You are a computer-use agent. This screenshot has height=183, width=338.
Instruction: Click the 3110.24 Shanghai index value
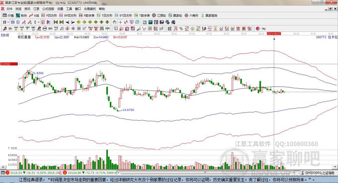[16, 173]
